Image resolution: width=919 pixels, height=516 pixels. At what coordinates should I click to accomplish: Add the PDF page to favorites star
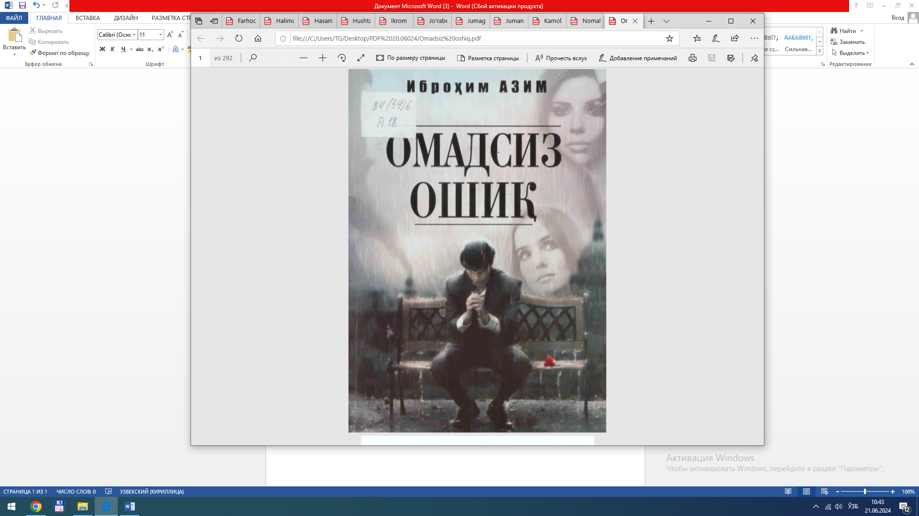669,38
